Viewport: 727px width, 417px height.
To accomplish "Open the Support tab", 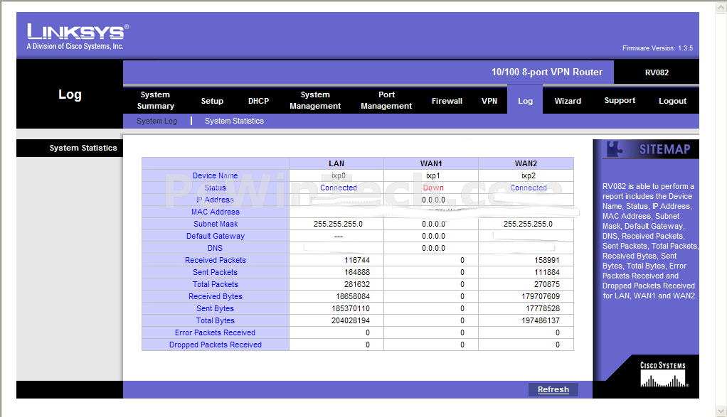I will click(x=620, y=100).
